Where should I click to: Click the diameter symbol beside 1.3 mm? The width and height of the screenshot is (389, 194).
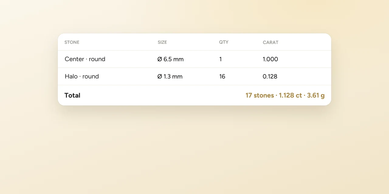tap(160, 77)
